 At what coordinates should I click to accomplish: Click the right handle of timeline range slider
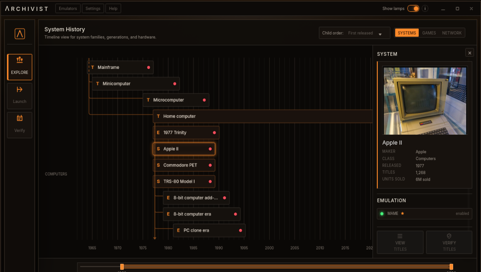pos(451,266)
